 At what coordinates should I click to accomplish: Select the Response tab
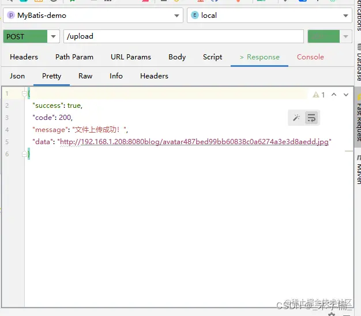click(x=260, y=57)
